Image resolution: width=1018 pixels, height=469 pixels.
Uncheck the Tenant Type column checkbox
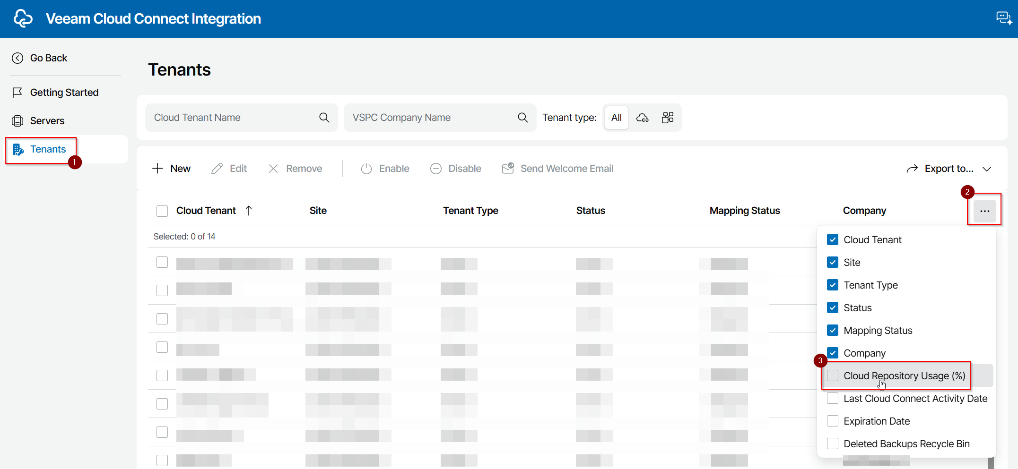(x=833, y=285)
